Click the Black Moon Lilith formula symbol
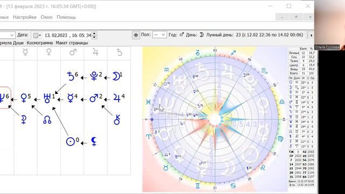 (x=94, y=142)
